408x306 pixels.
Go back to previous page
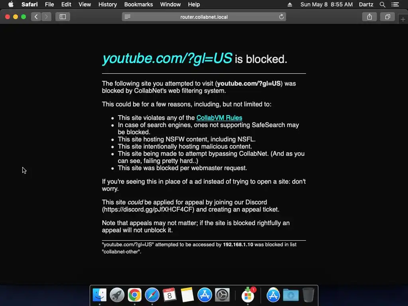pyautogui.click(x=36, y=17)
